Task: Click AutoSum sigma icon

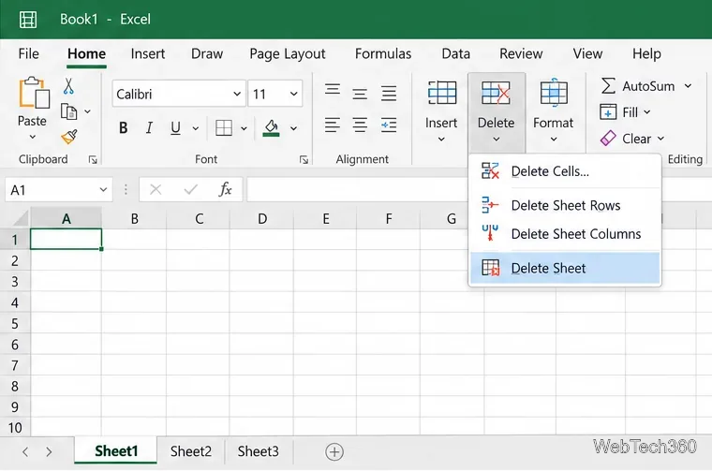Action: pyautogui.click(x=608, y=86)
